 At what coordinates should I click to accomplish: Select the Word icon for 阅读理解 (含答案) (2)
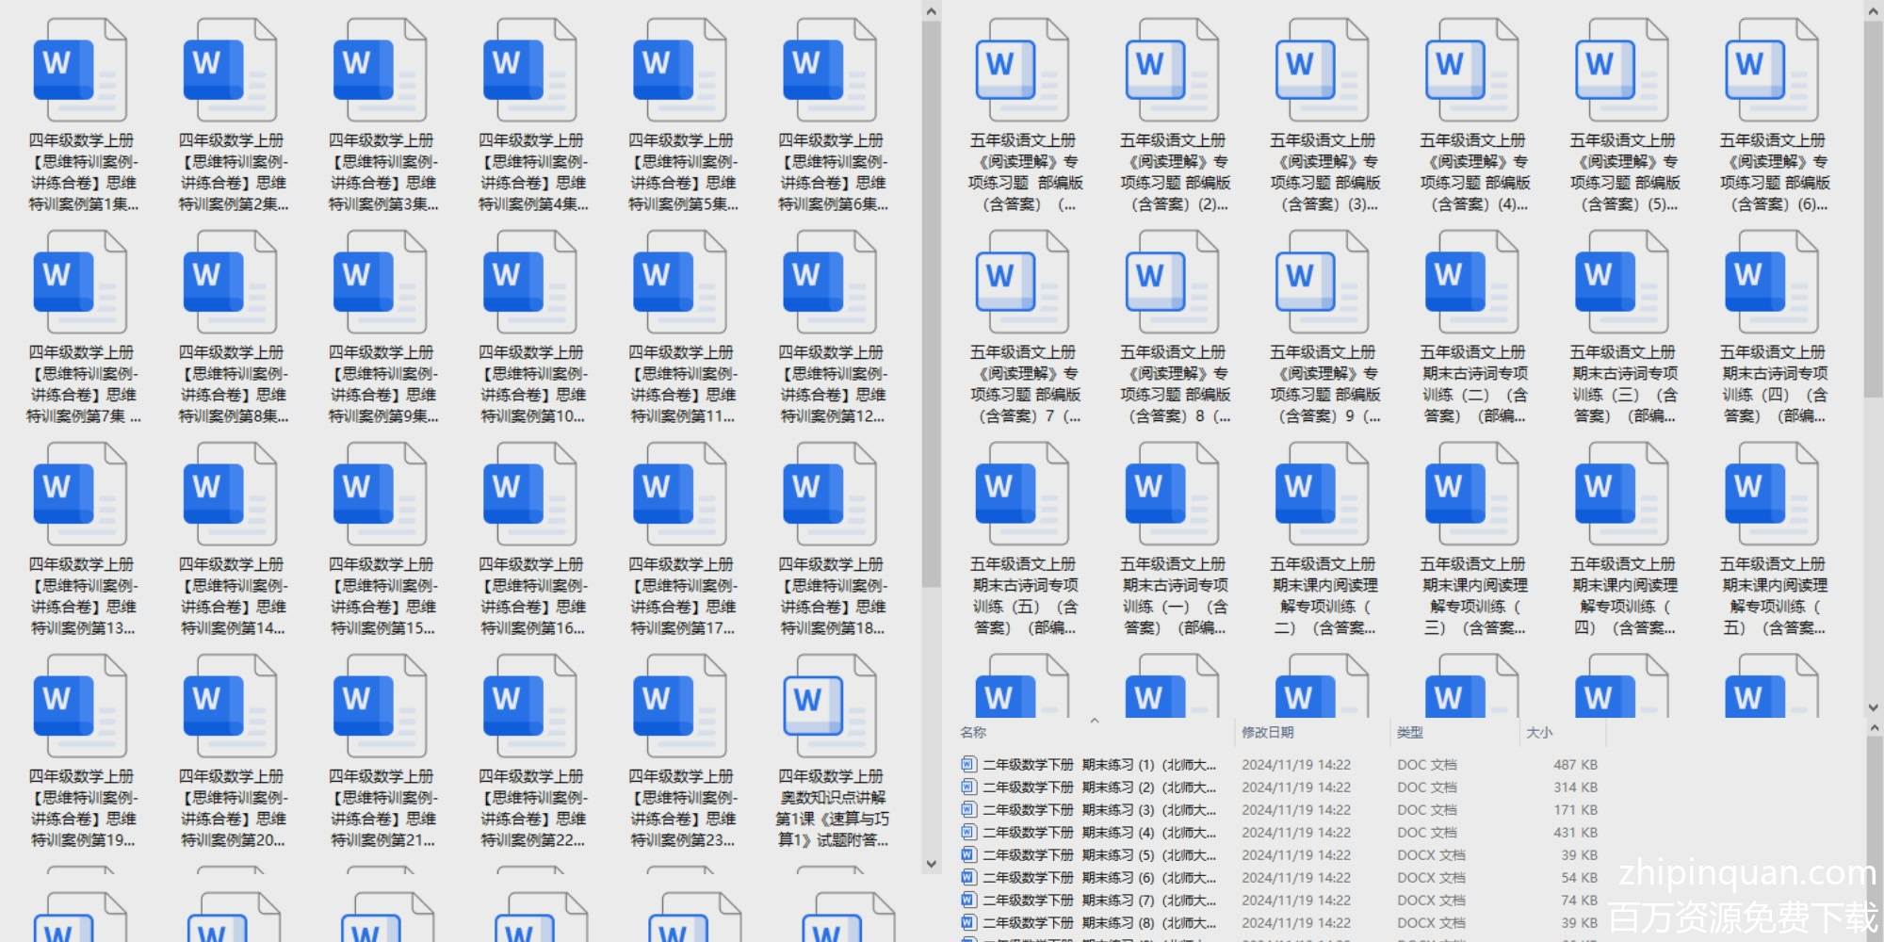click(1172, 71)
